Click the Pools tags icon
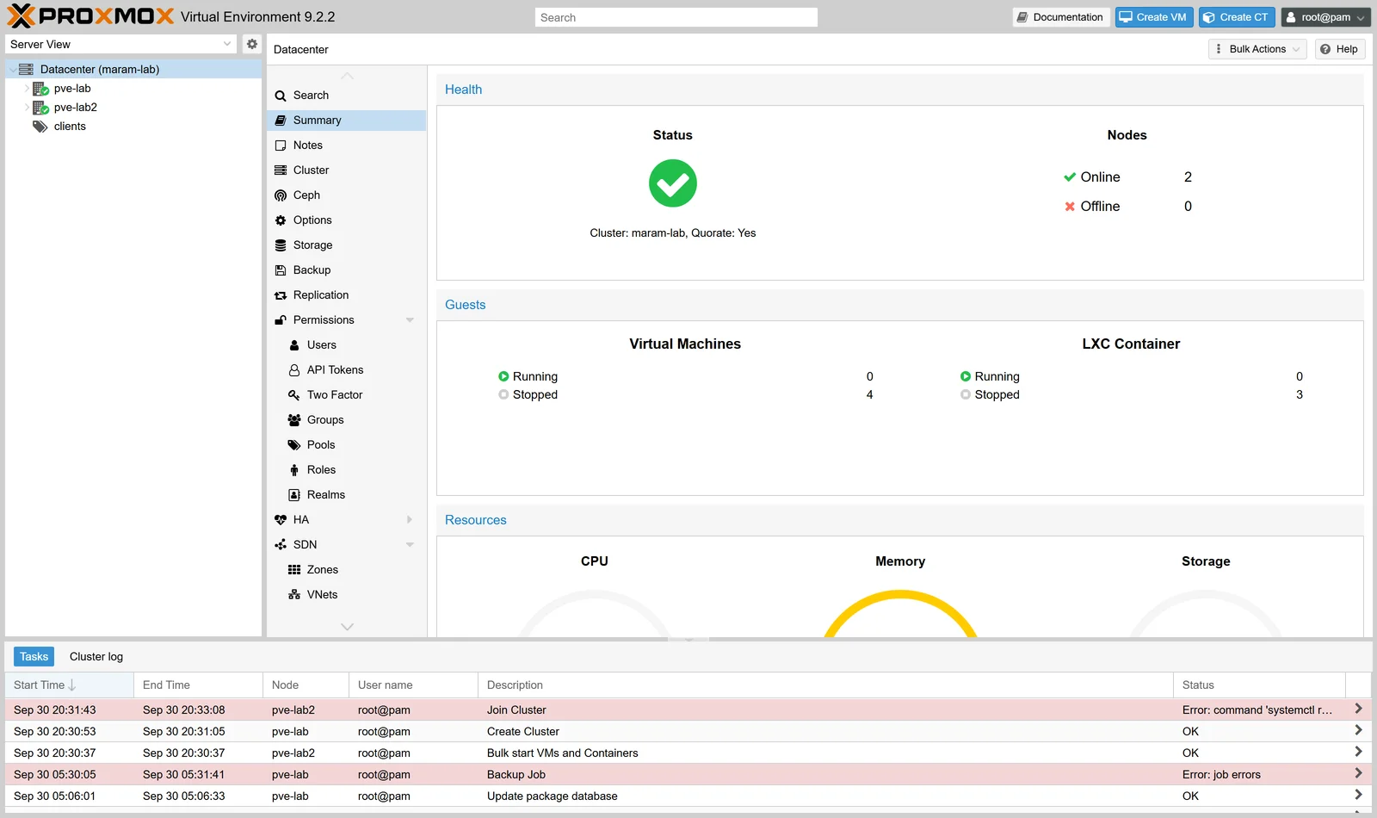The image size is (1377, 818). click(x=294, y=445)
